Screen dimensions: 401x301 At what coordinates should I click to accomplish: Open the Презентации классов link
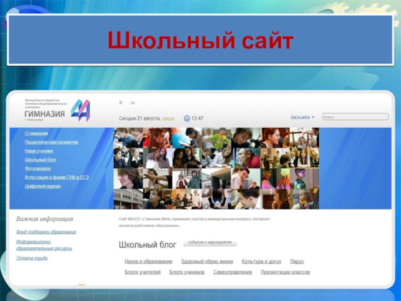(285, 272)
